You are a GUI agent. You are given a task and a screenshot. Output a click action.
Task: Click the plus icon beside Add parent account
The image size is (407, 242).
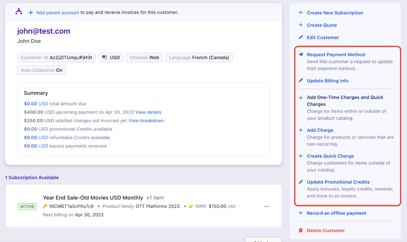(31, 12)
